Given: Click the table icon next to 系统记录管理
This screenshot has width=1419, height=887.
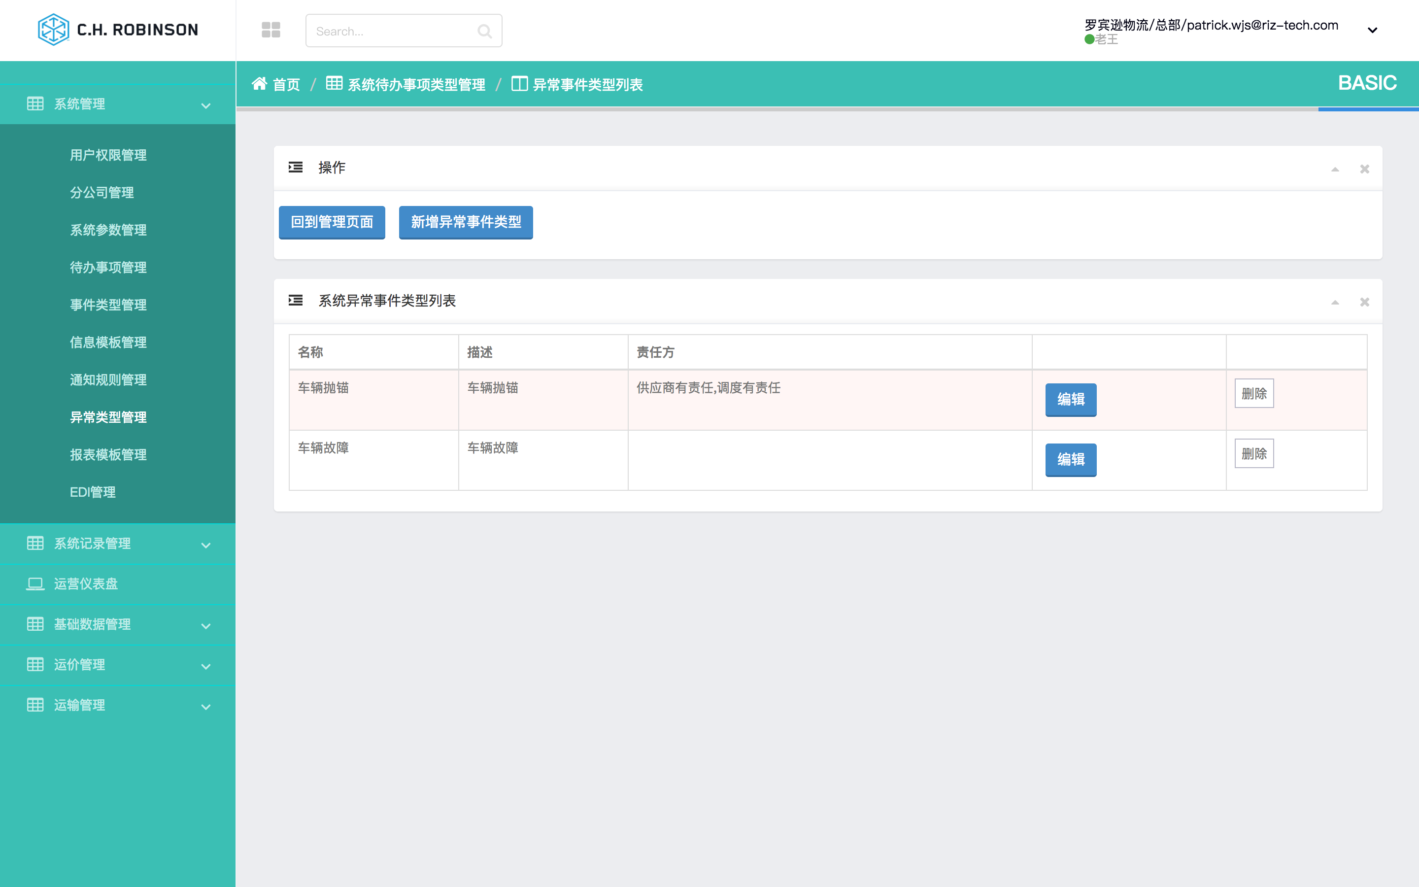Looking at the screenshot, I should coord(35,543).
